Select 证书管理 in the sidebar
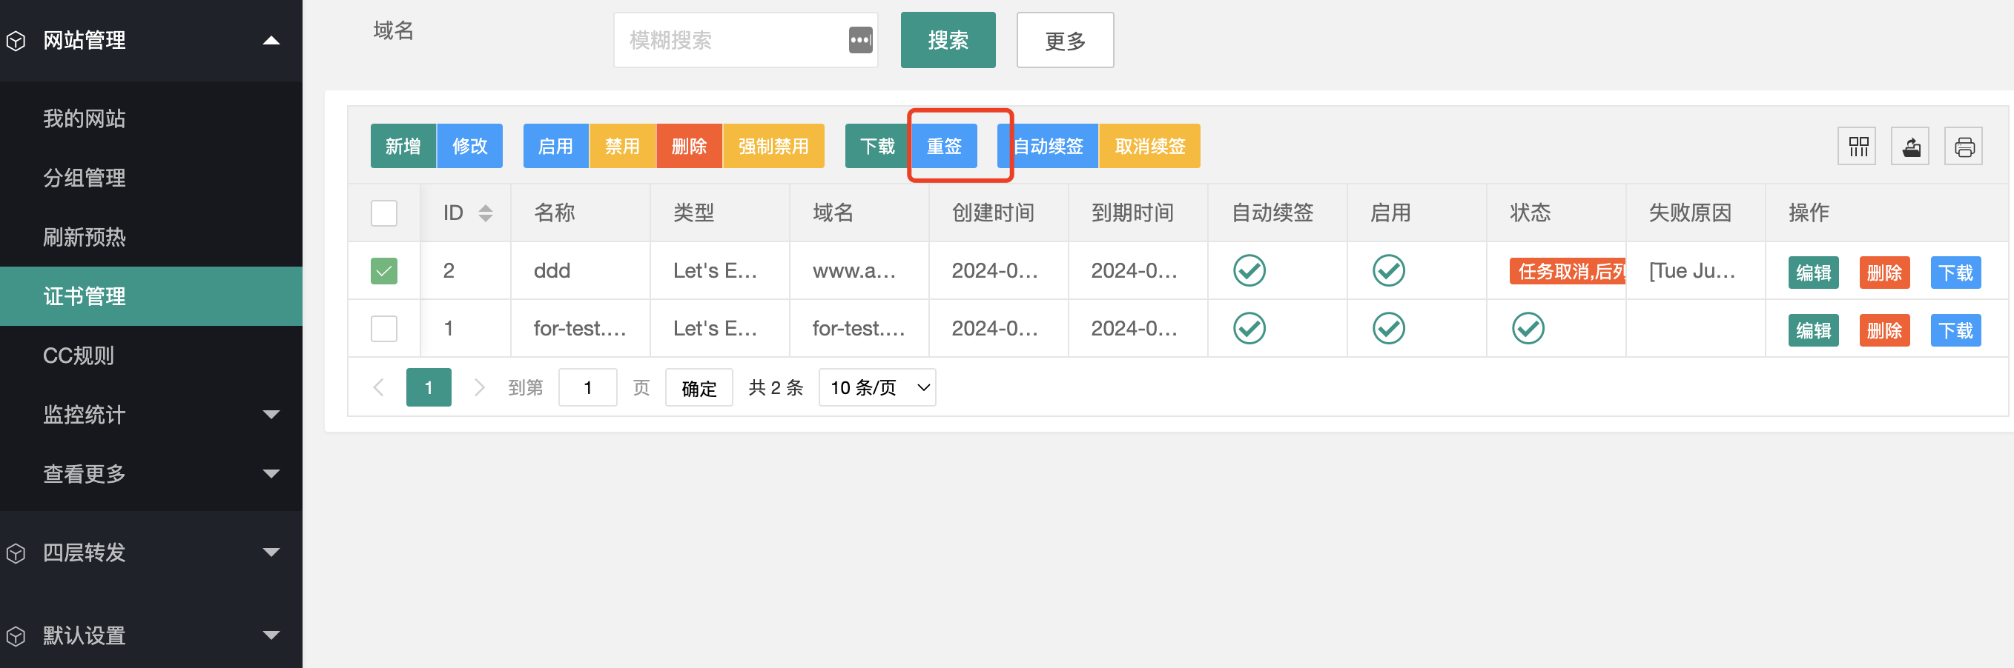 (84, 296)
